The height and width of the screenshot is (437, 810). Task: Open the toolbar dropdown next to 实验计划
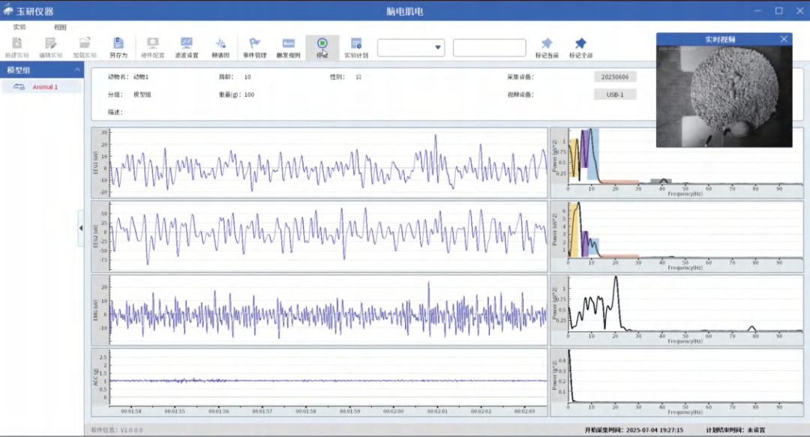[411, 47]
